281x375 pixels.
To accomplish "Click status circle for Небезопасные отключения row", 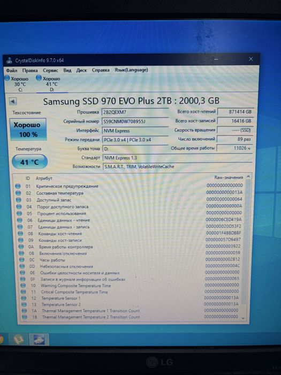I will point(22,266).
